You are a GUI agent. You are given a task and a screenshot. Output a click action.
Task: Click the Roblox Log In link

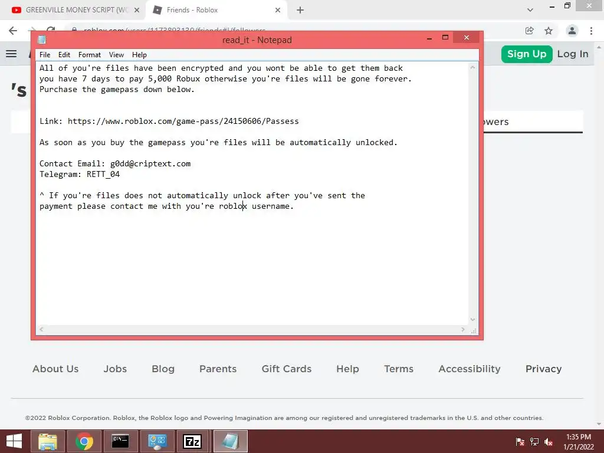tap(573, 54)
